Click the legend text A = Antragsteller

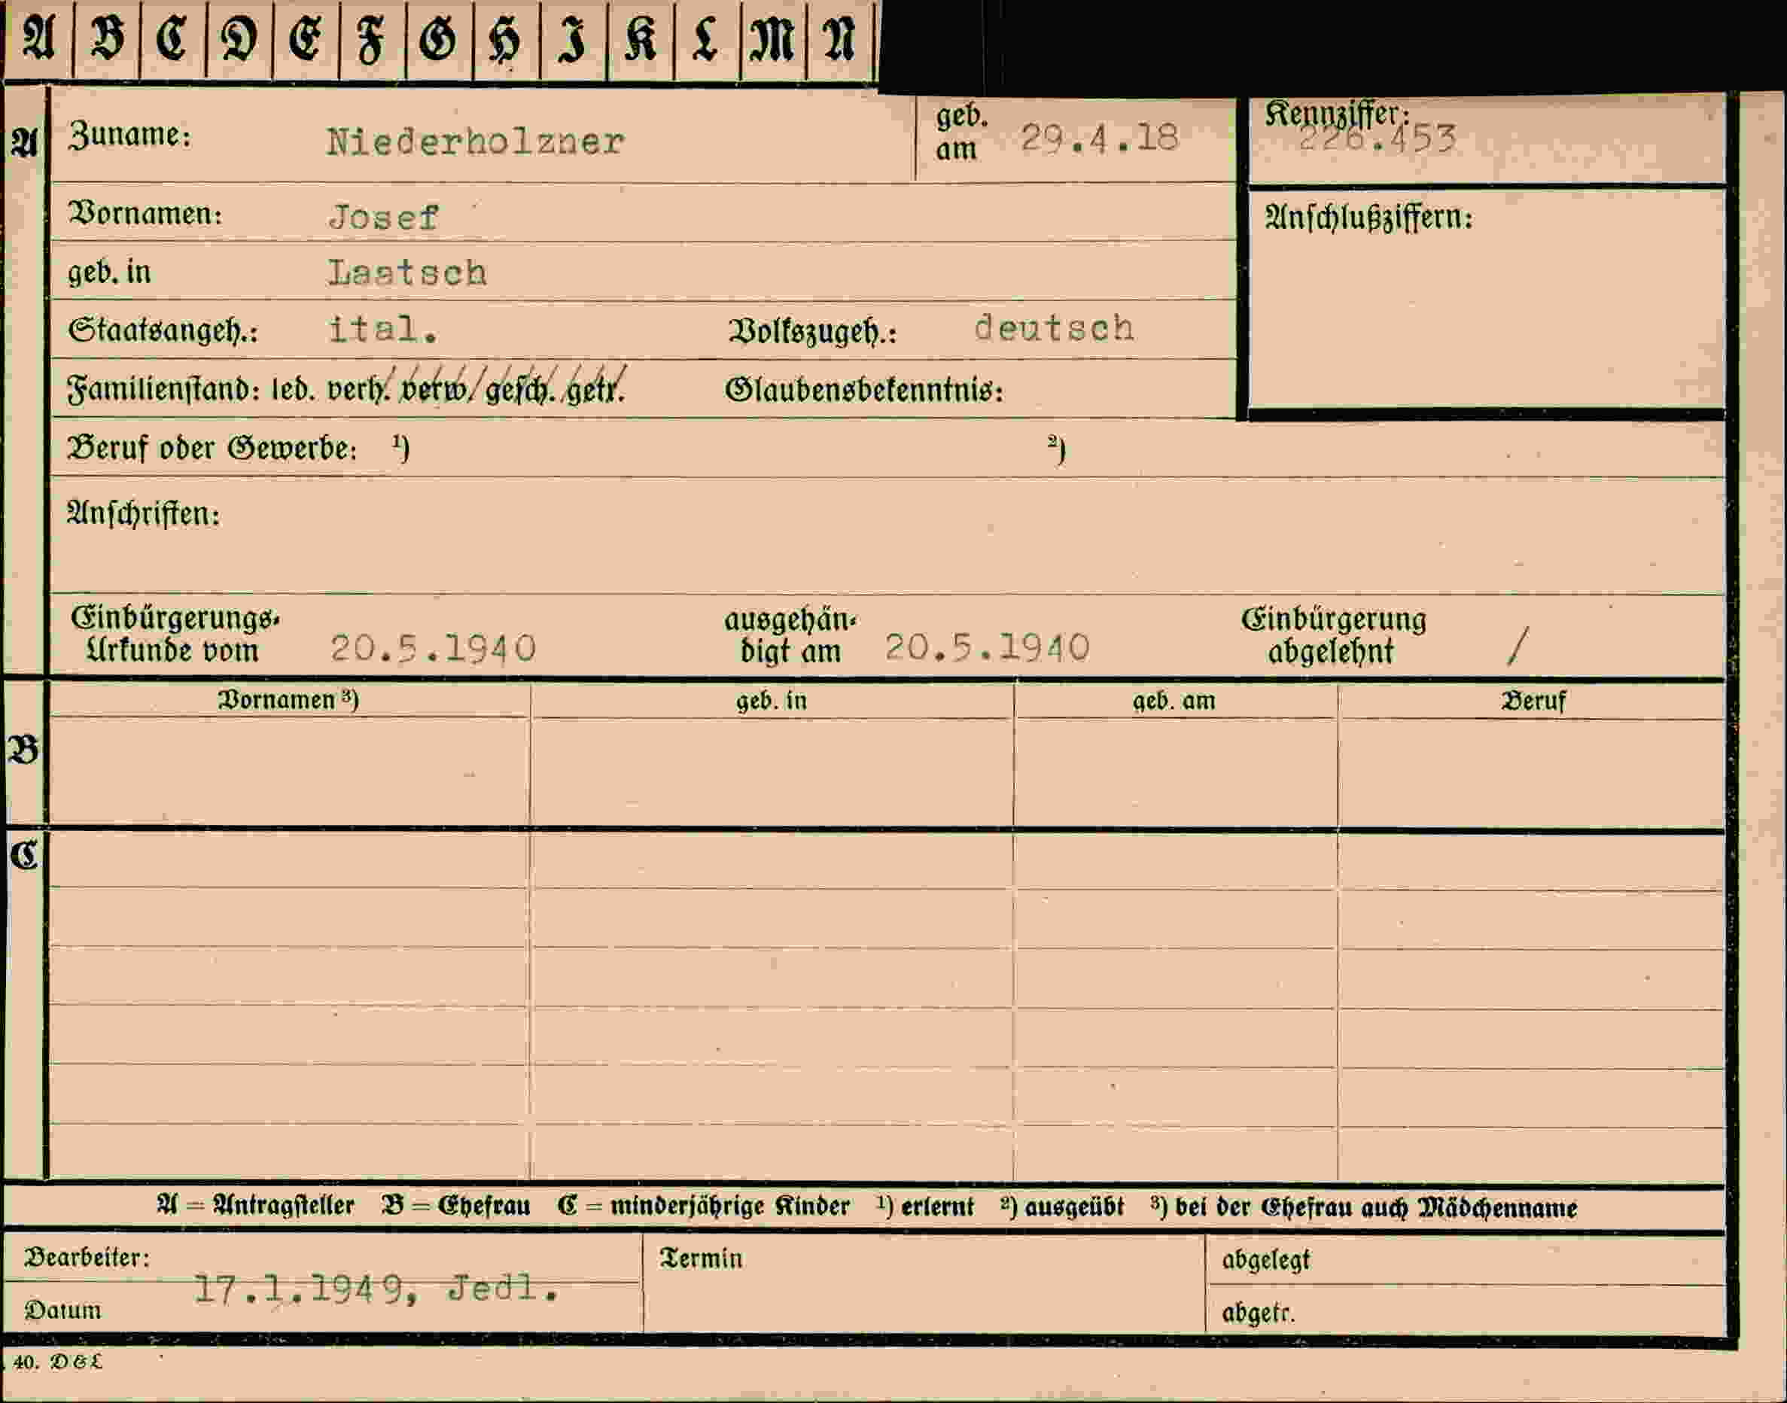pos(255,1206)
